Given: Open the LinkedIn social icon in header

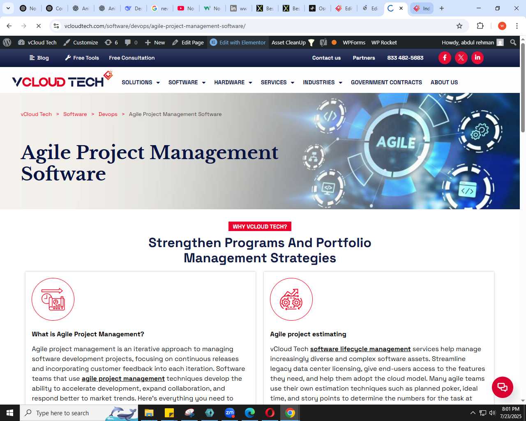Looking at the screenshot, I should [478, 58].
